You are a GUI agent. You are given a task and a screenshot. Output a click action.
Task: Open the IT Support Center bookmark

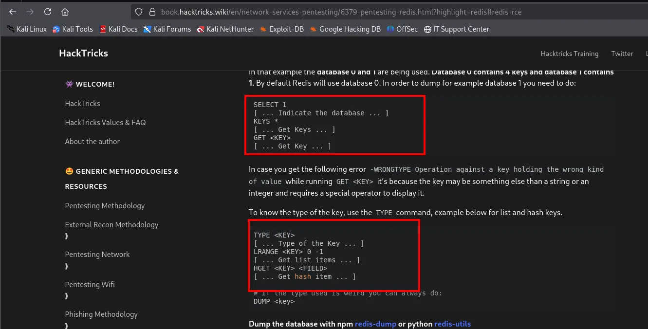coord(457,29)
